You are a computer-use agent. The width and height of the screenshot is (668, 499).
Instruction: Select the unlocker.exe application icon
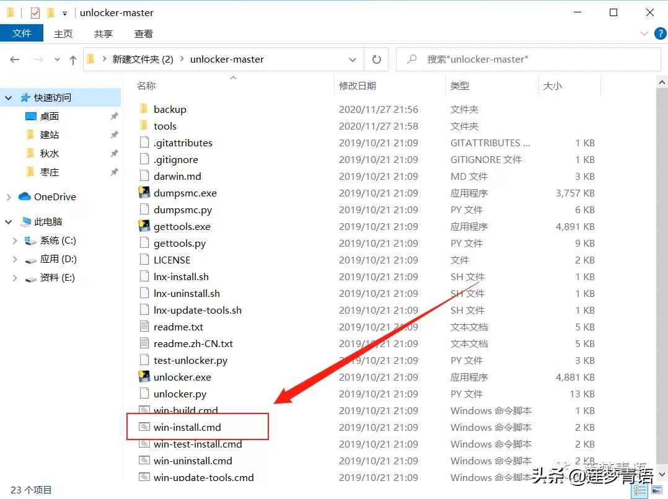click(x=144, y=377)
